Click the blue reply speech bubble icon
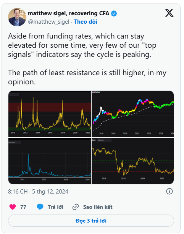The image size is (184, 234). [40, 207]
